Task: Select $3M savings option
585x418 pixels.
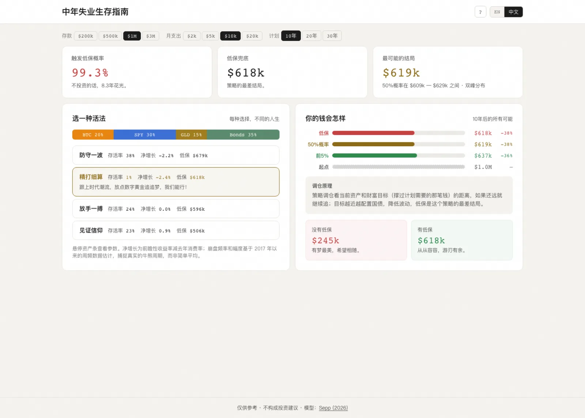Action: pyautogui.click(x=151, y=36)
